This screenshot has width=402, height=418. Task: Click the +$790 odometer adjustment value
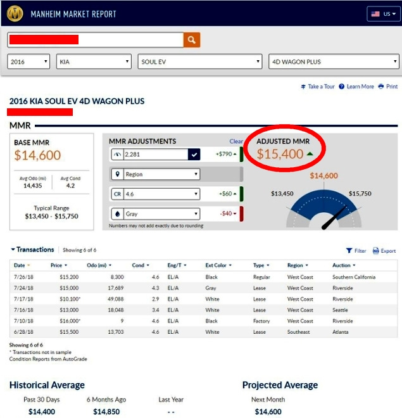[223, 154]
